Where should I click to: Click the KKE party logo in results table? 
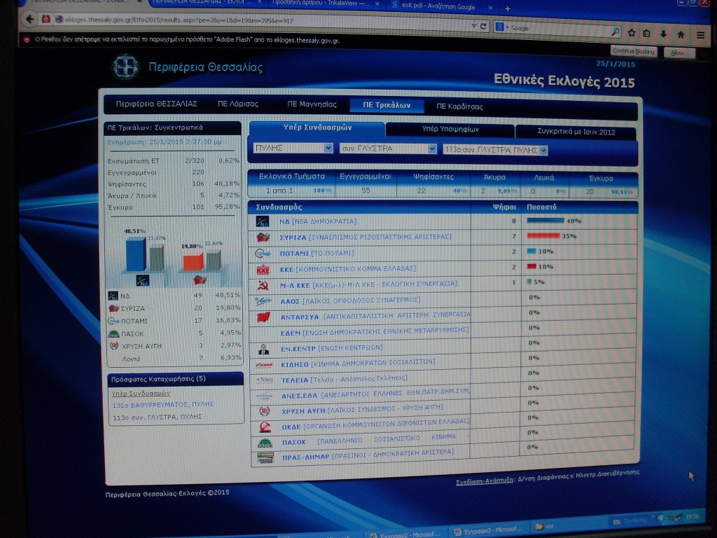[263, 269]
